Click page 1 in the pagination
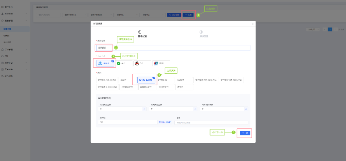346x161 pixels. pyautogui.click(x=330, y=30)
